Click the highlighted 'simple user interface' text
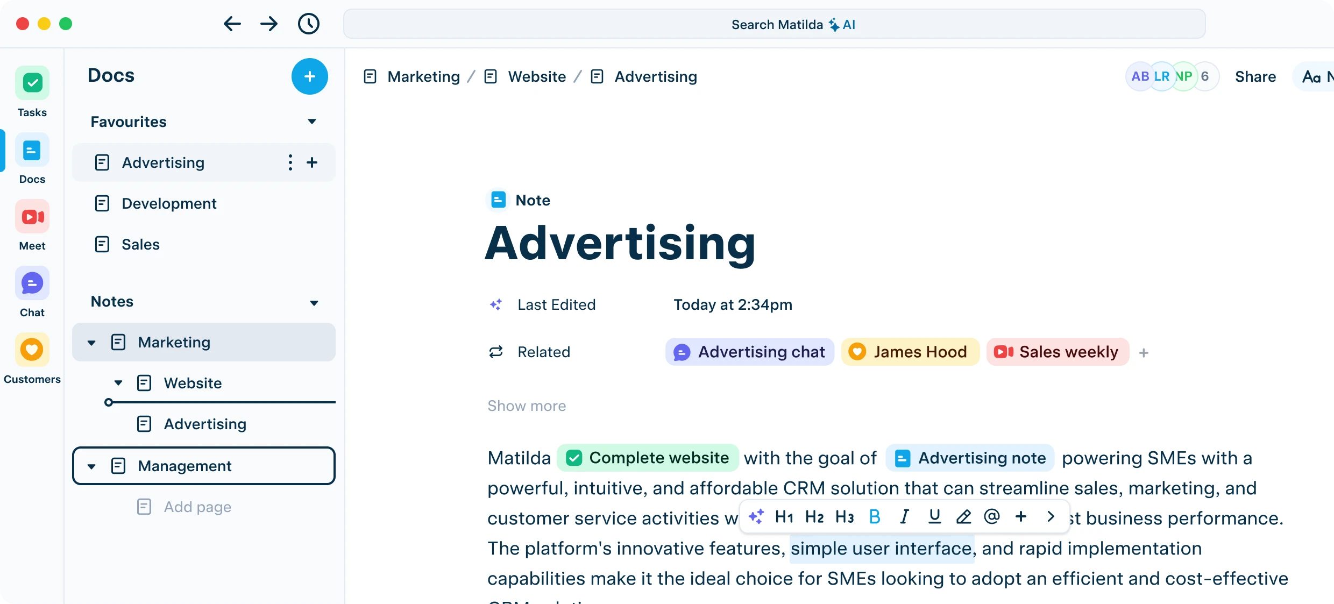The width and height of the screenshot is (1334, 604). click(882, 549)
